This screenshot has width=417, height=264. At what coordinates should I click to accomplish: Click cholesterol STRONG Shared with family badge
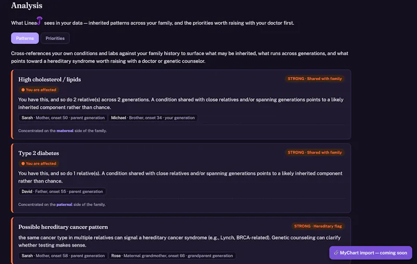tap(315, 79)
